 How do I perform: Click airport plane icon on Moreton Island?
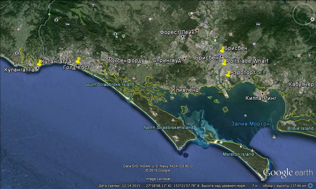(x=252, y=151)
